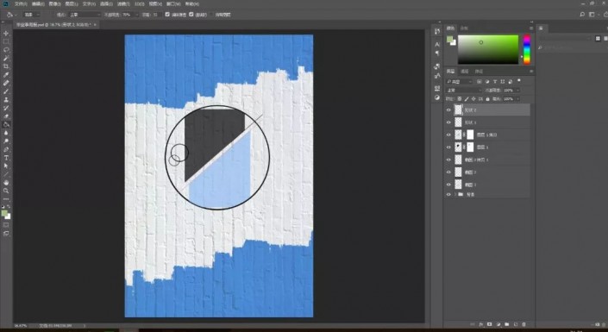The image size is (608, 332).
Task: Select the Horizontal Type tool
Action: click(x=6, y=158)
